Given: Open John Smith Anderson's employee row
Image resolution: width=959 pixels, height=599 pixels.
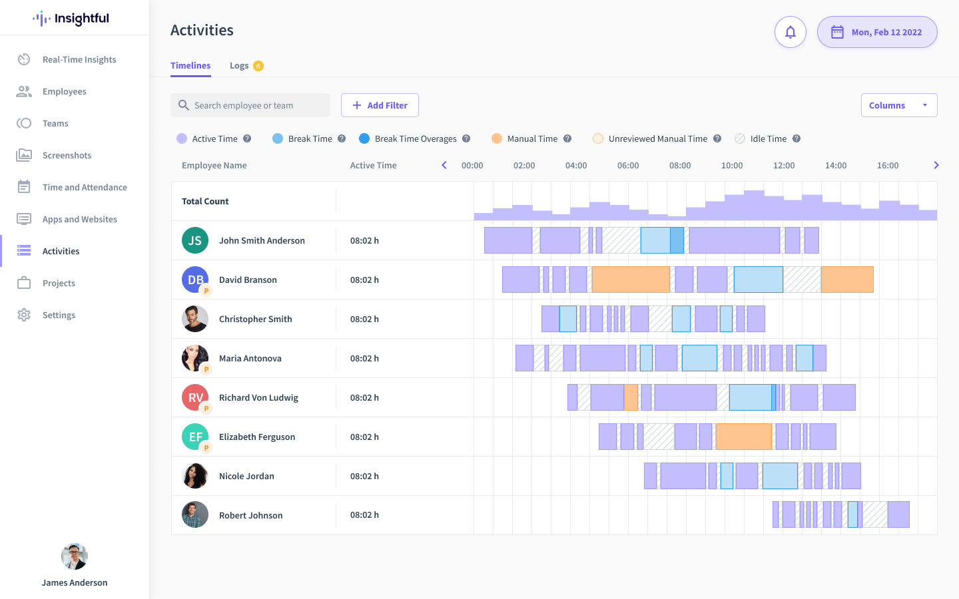Looking at the screenshot, I should tap(262, 240).
